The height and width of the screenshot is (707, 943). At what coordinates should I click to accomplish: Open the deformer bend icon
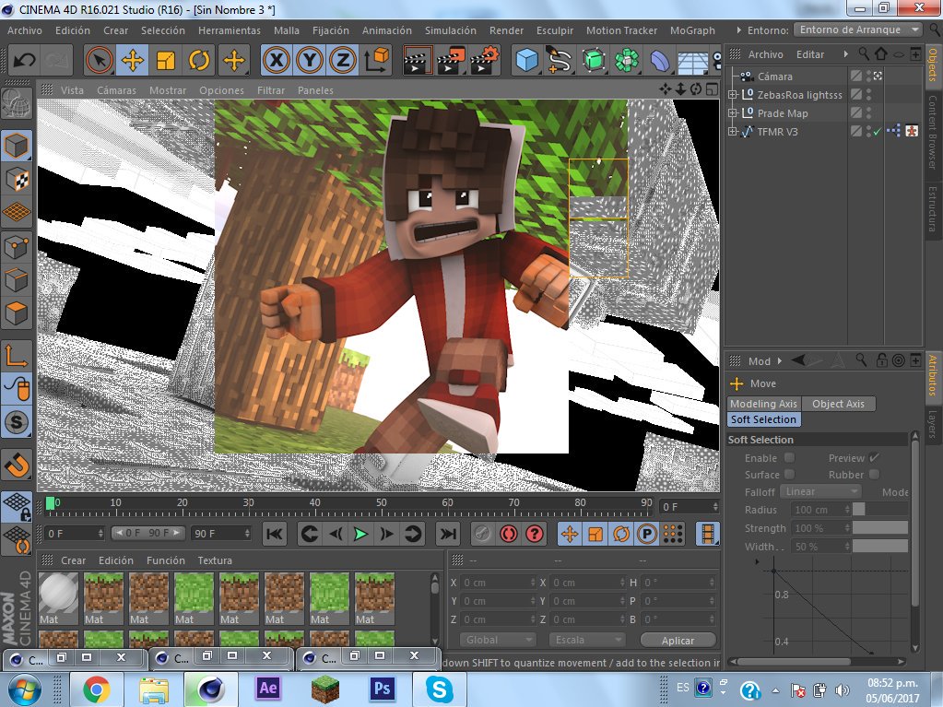(660, 60)
